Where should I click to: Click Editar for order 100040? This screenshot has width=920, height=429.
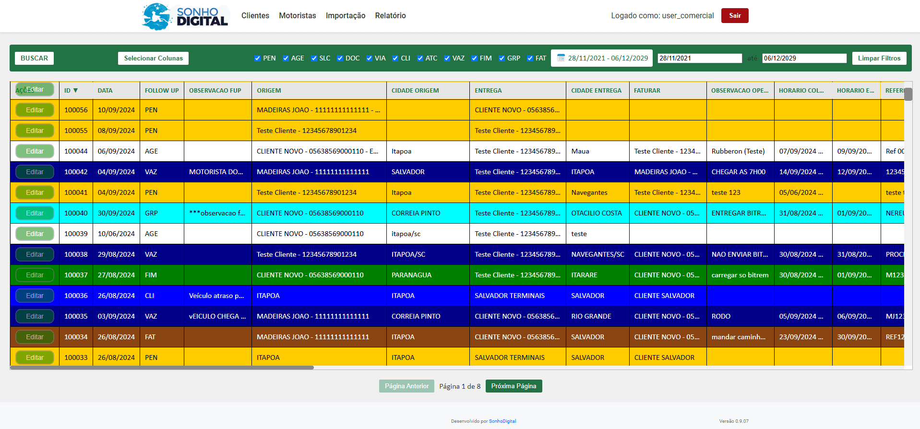[35, 213]
